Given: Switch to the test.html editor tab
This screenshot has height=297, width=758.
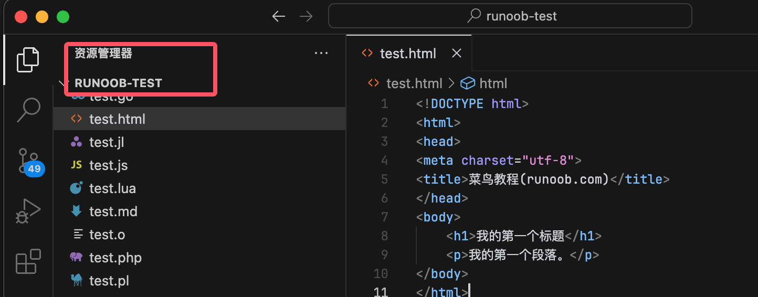Looking at the screenshot, I should [407, 53].
